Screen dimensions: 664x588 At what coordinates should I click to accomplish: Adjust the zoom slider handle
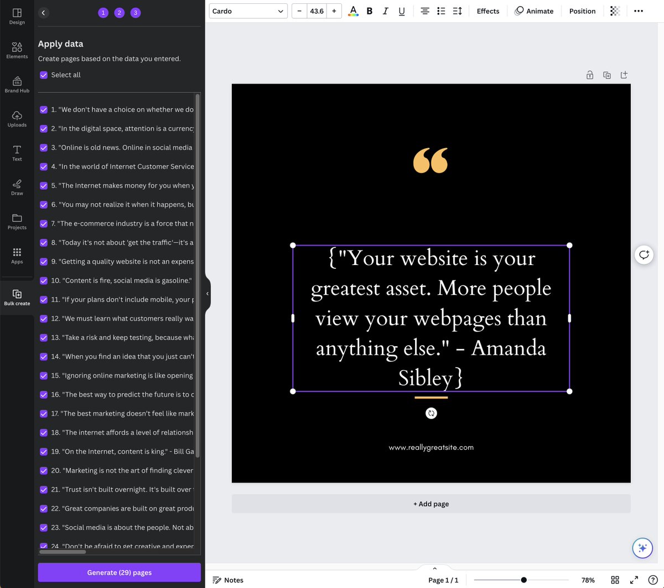coord(523,580)
